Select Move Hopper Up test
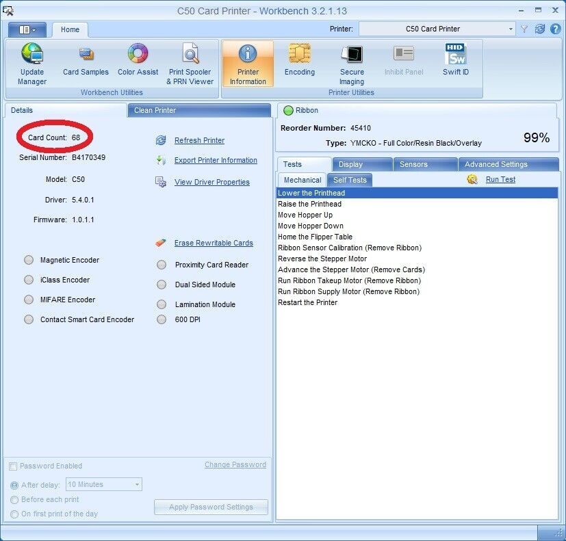The height and width of the screenshot is (541, 566). point(417,215)
